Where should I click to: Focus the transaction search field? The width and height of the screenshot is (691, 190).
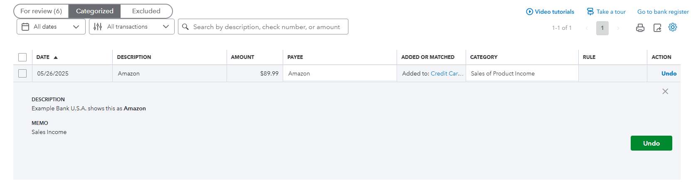coord(267,27)
